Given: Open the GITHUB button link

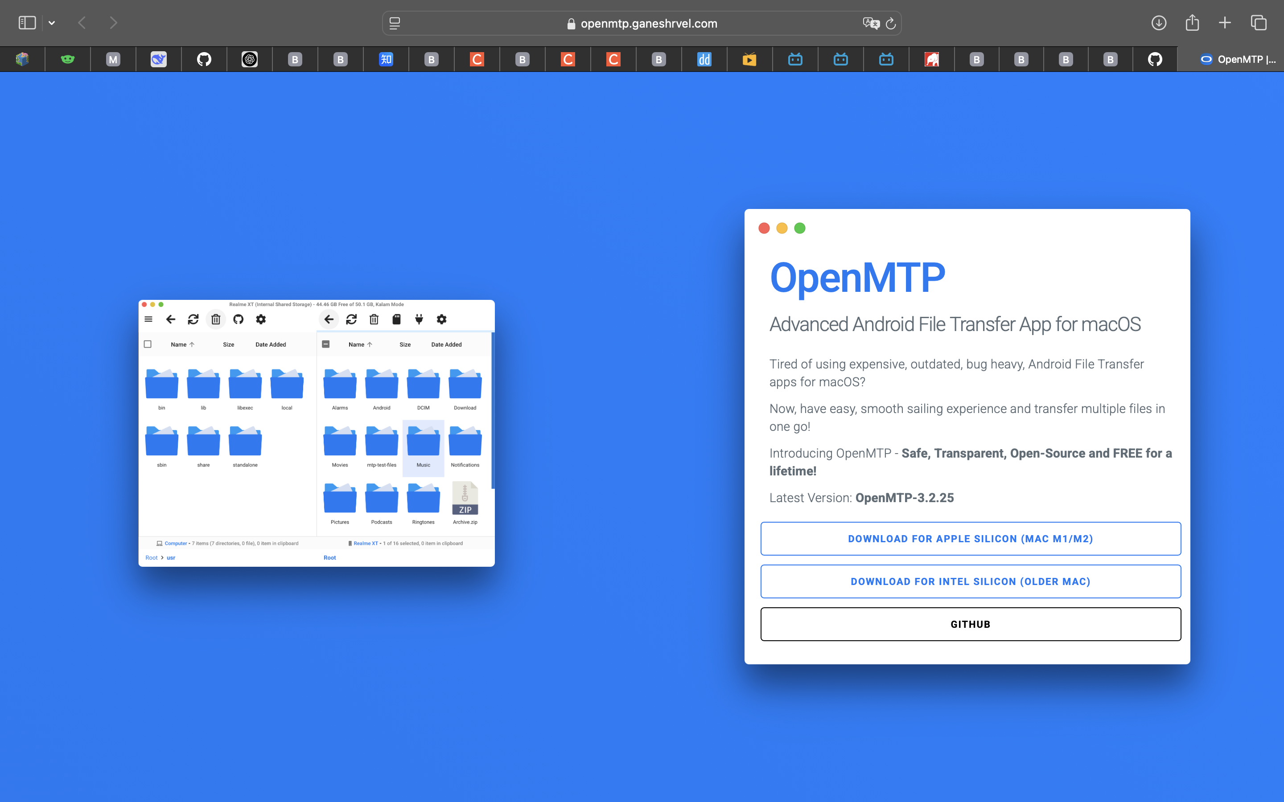Looking at the screenshot, I should pyautogui.click(x=970, y=624).
